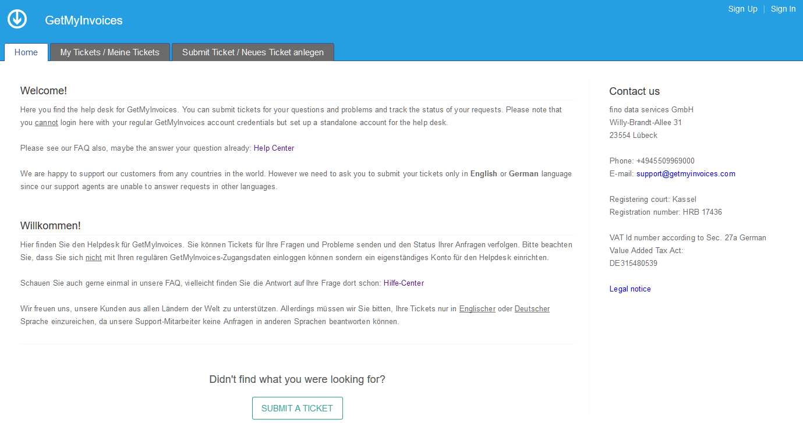Open Submit Ticket / Neues Ticket anlegen tab

point(253,52)
